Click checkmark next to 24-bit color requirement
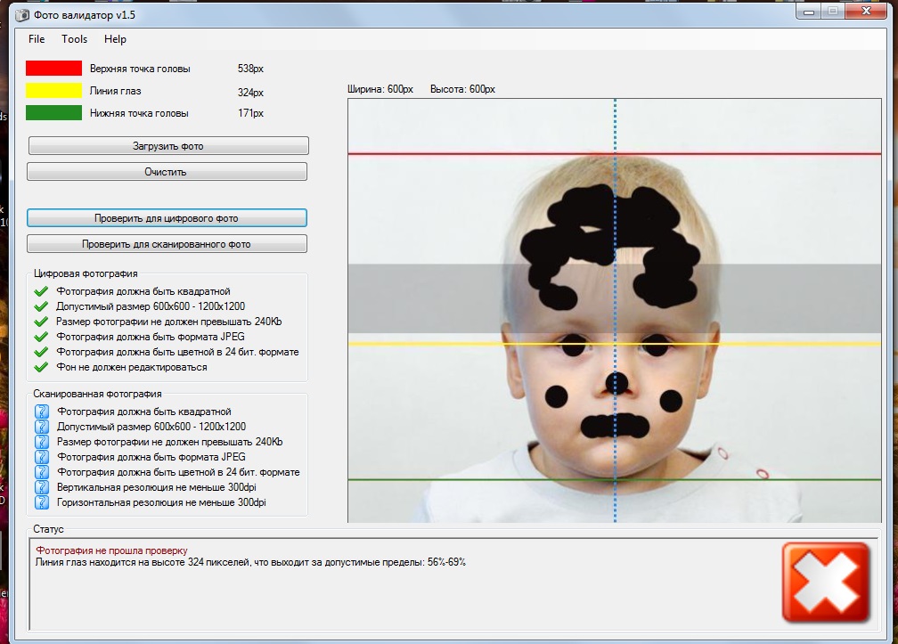 click(x=41, y=352)
